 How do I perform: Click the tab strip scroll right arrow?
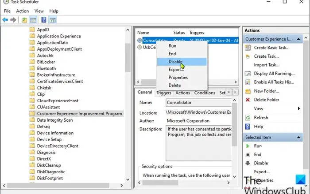(x=235, y=92)
